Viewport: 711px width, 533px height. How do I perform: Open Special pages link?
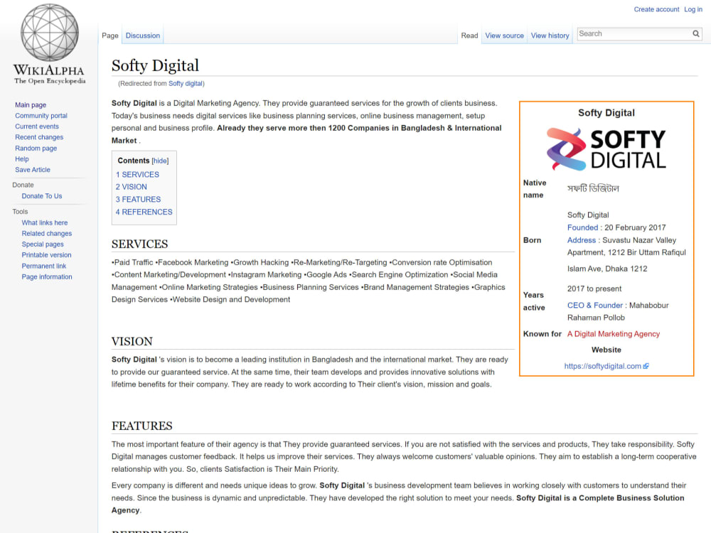pos(43,244)
